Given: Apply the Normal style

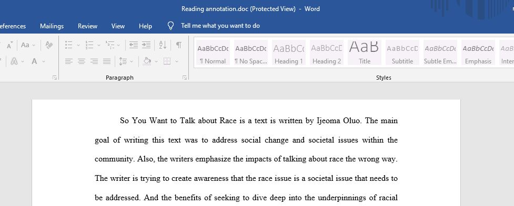Looking at the screenshot, I should click(213, 52).
